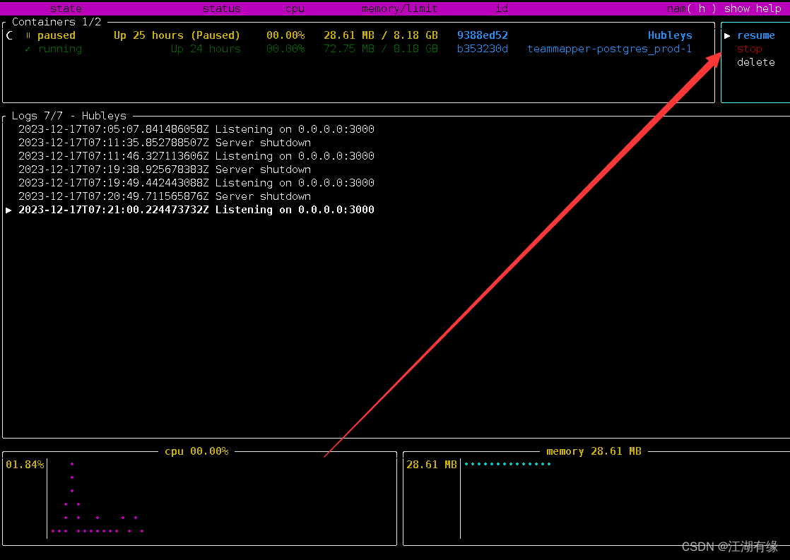Open the show help option
The height and width of the screenshot is (560, 790).
coord(753,8)
